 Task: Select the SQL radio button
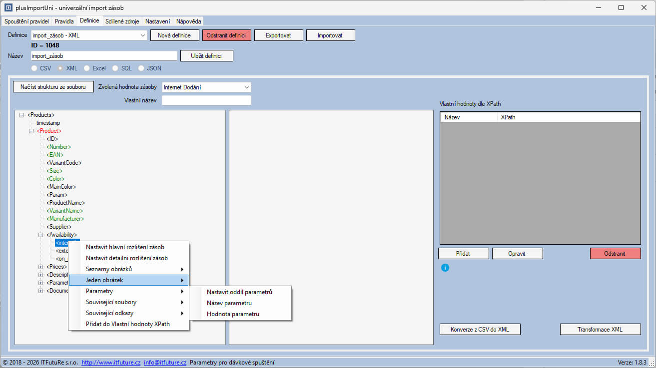click(115, 68)
